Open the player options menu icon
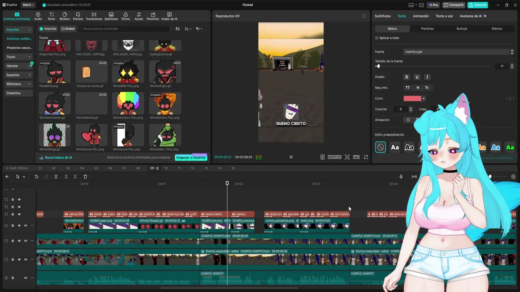 364,16
